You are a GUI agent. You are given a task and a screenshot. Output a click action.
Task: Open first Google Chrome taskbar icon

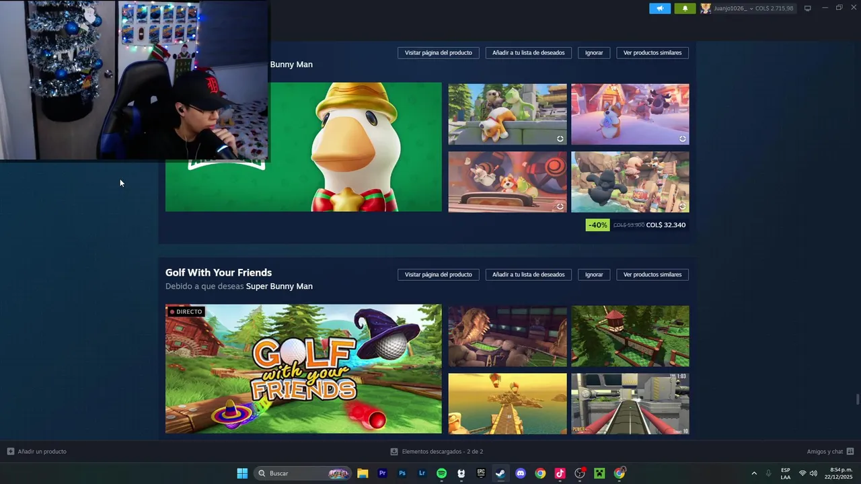point(540,473)
